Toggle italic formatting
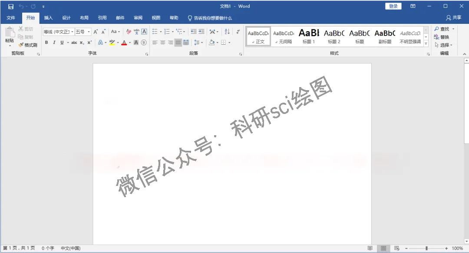 tap(54, 42)
